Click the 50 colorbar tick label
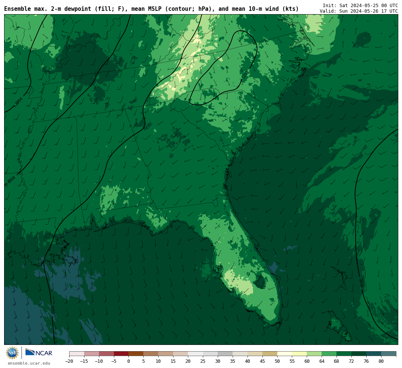This screenshot has height=368, width=402. (x=277, y=361)
